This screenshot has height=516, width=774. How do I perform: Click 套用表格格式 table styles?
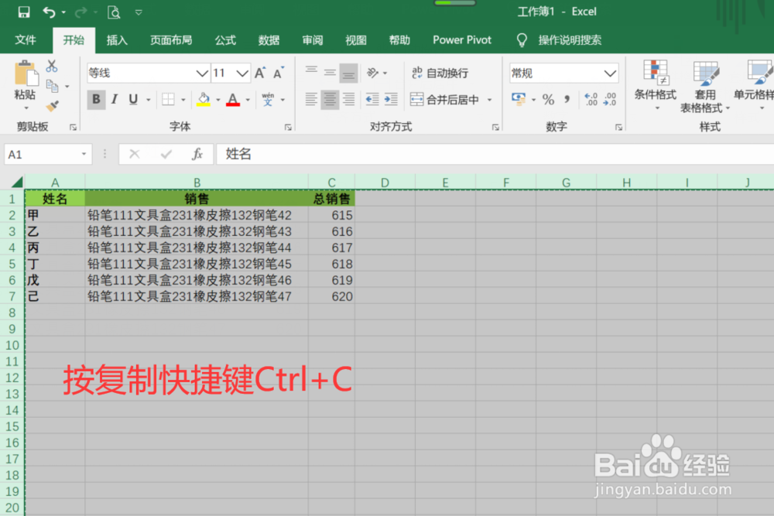click(704, 85)
